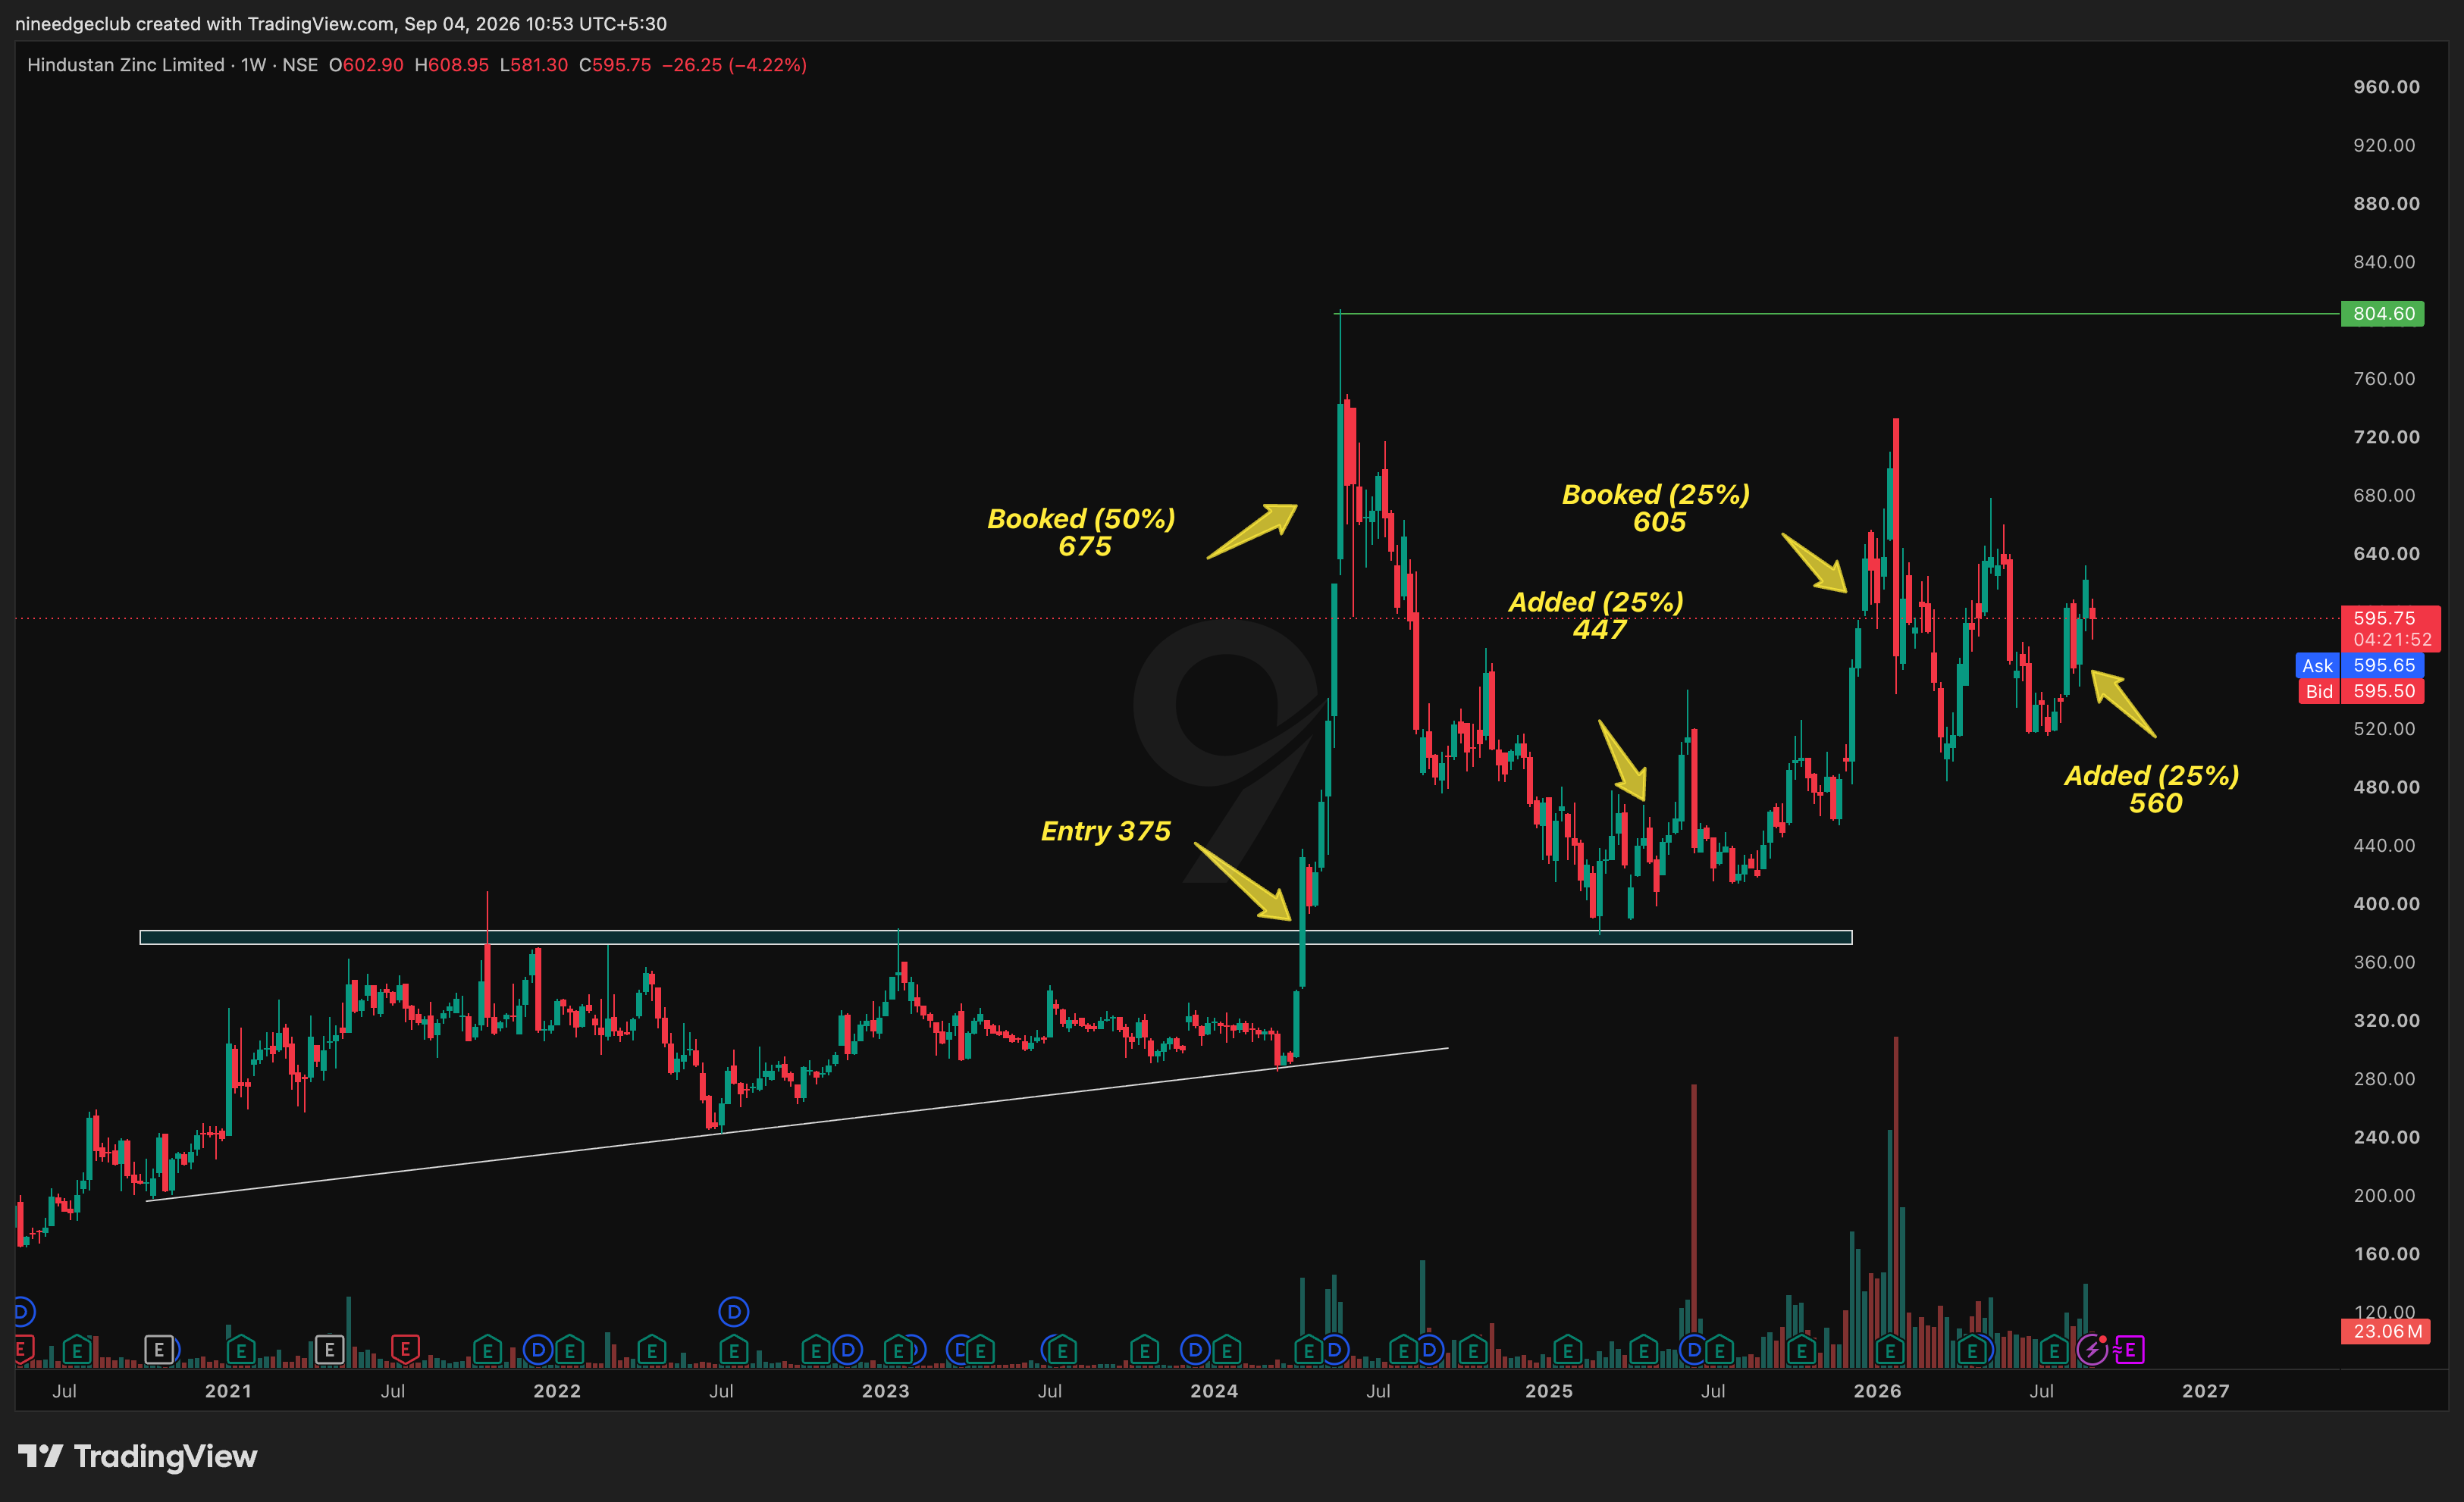
Task: Select the Entry 375 annotation text
Action: pos(1106,831)
